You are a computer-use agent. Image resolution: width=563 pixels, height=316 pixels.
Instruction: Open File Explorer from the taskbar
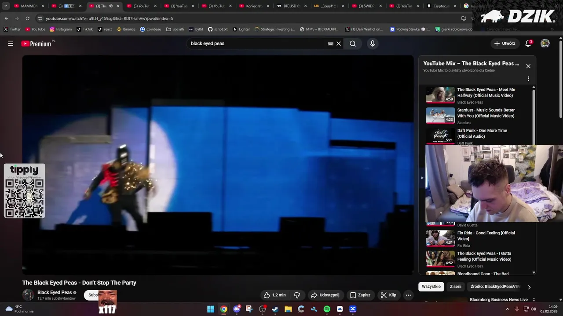tap(288, 309)
